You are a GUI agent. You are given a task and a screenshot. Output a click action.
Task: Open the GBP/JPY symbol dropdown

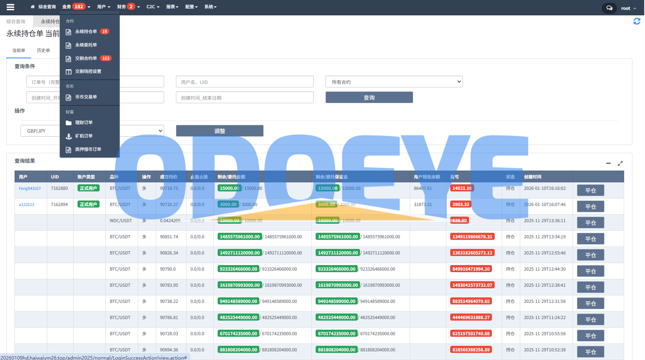pos(92,131)
